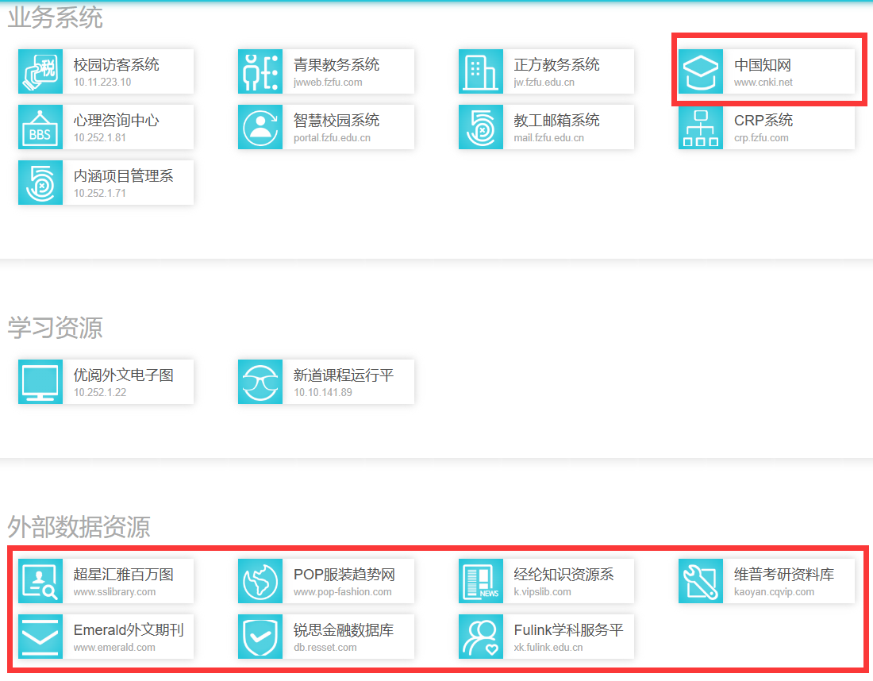Click the kaoyan.cqvip.com address text
Screen dimensions: 873x681
774,592
